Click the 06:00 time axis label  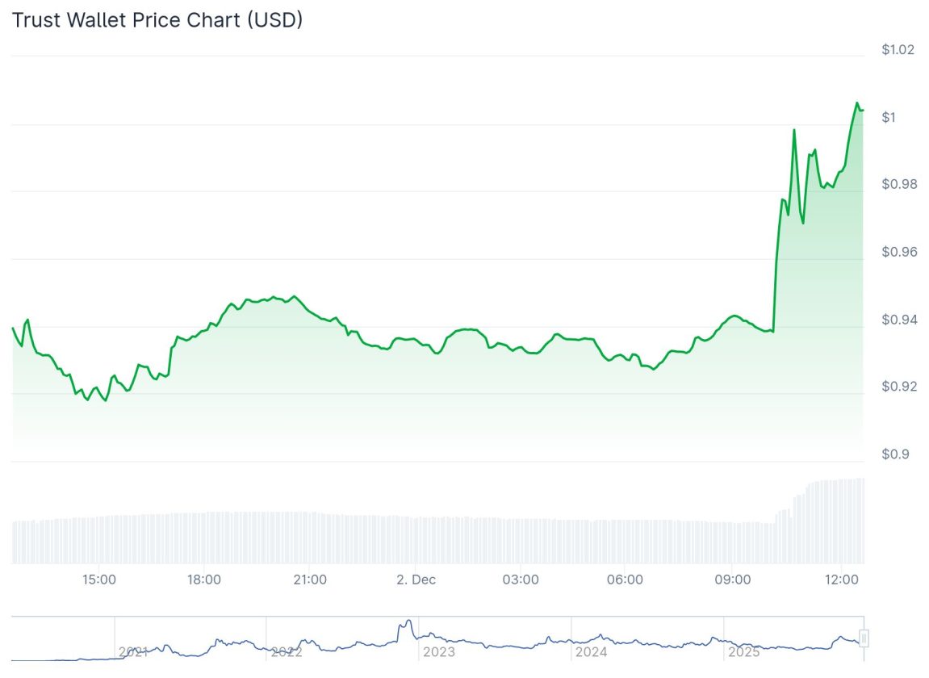pos(626,580)
